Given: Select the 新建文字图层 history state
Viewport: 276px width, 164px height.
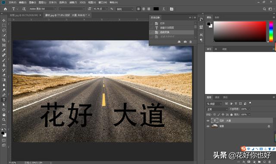Looking at the screenshot, I should 172,27.
